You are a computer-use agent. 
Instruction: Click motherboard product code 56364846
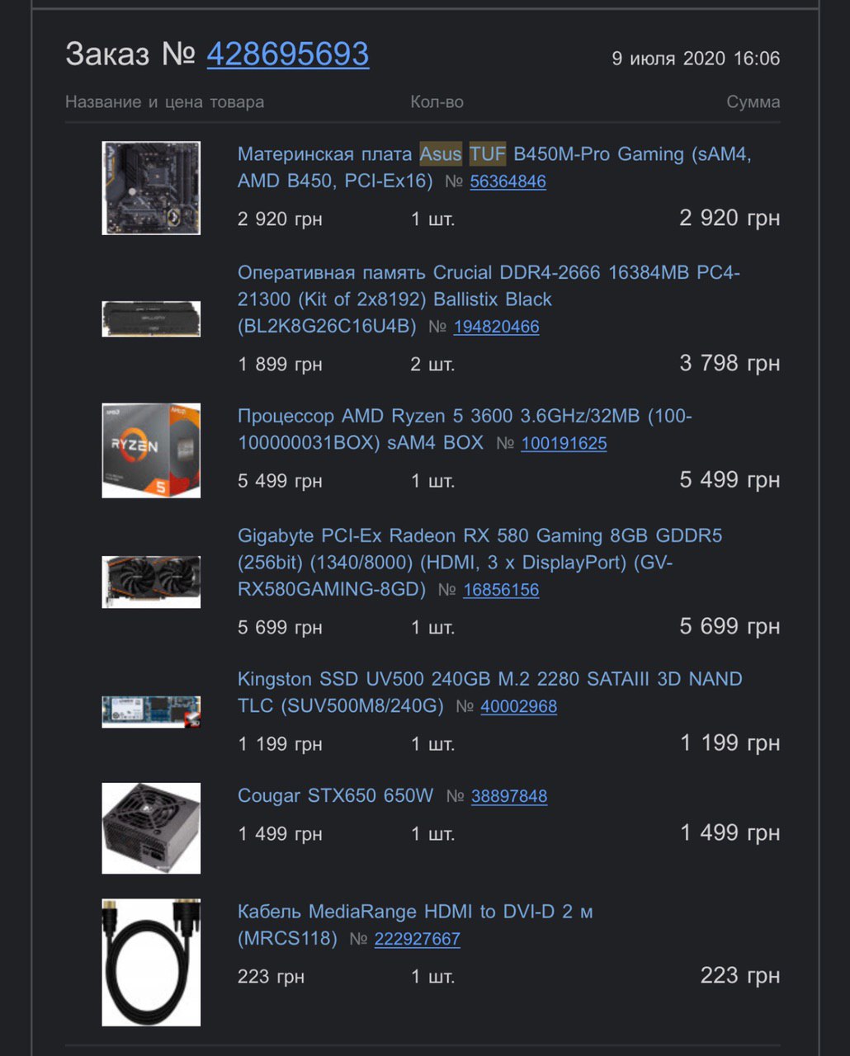[x=508, y=181]
